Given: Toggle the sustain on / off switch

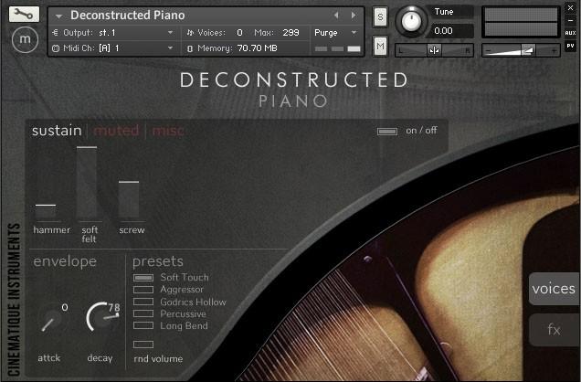Looking at the screenshot, I should [x=387, y=131].
